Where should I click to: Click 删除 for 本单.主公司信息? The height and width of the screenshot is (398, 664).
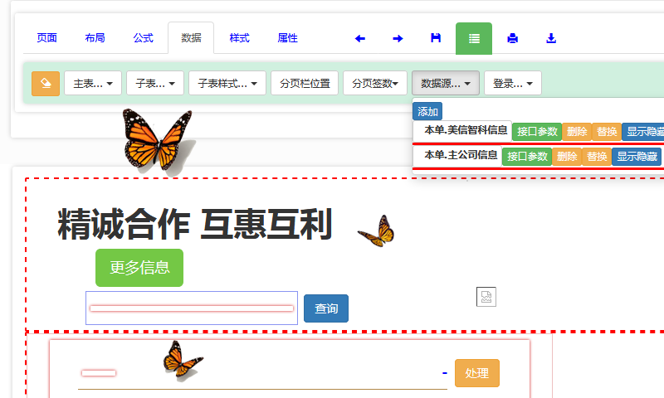click(x=567, y=156)
